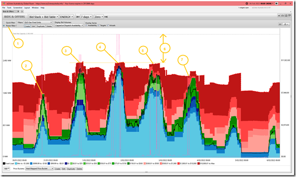
Task: Select the Quick filter radio button
Action: click(4, 22)
